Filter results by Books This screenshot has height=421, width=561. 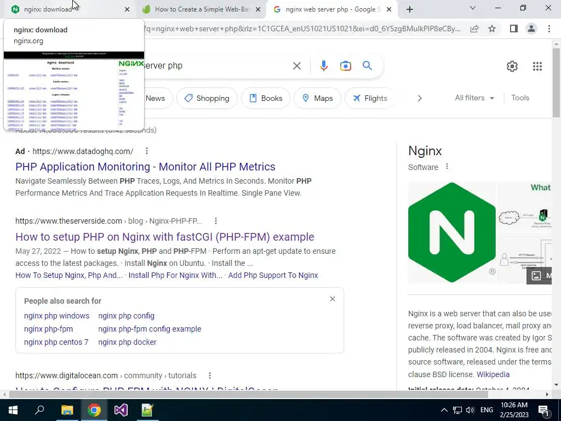tap(266, 99)
